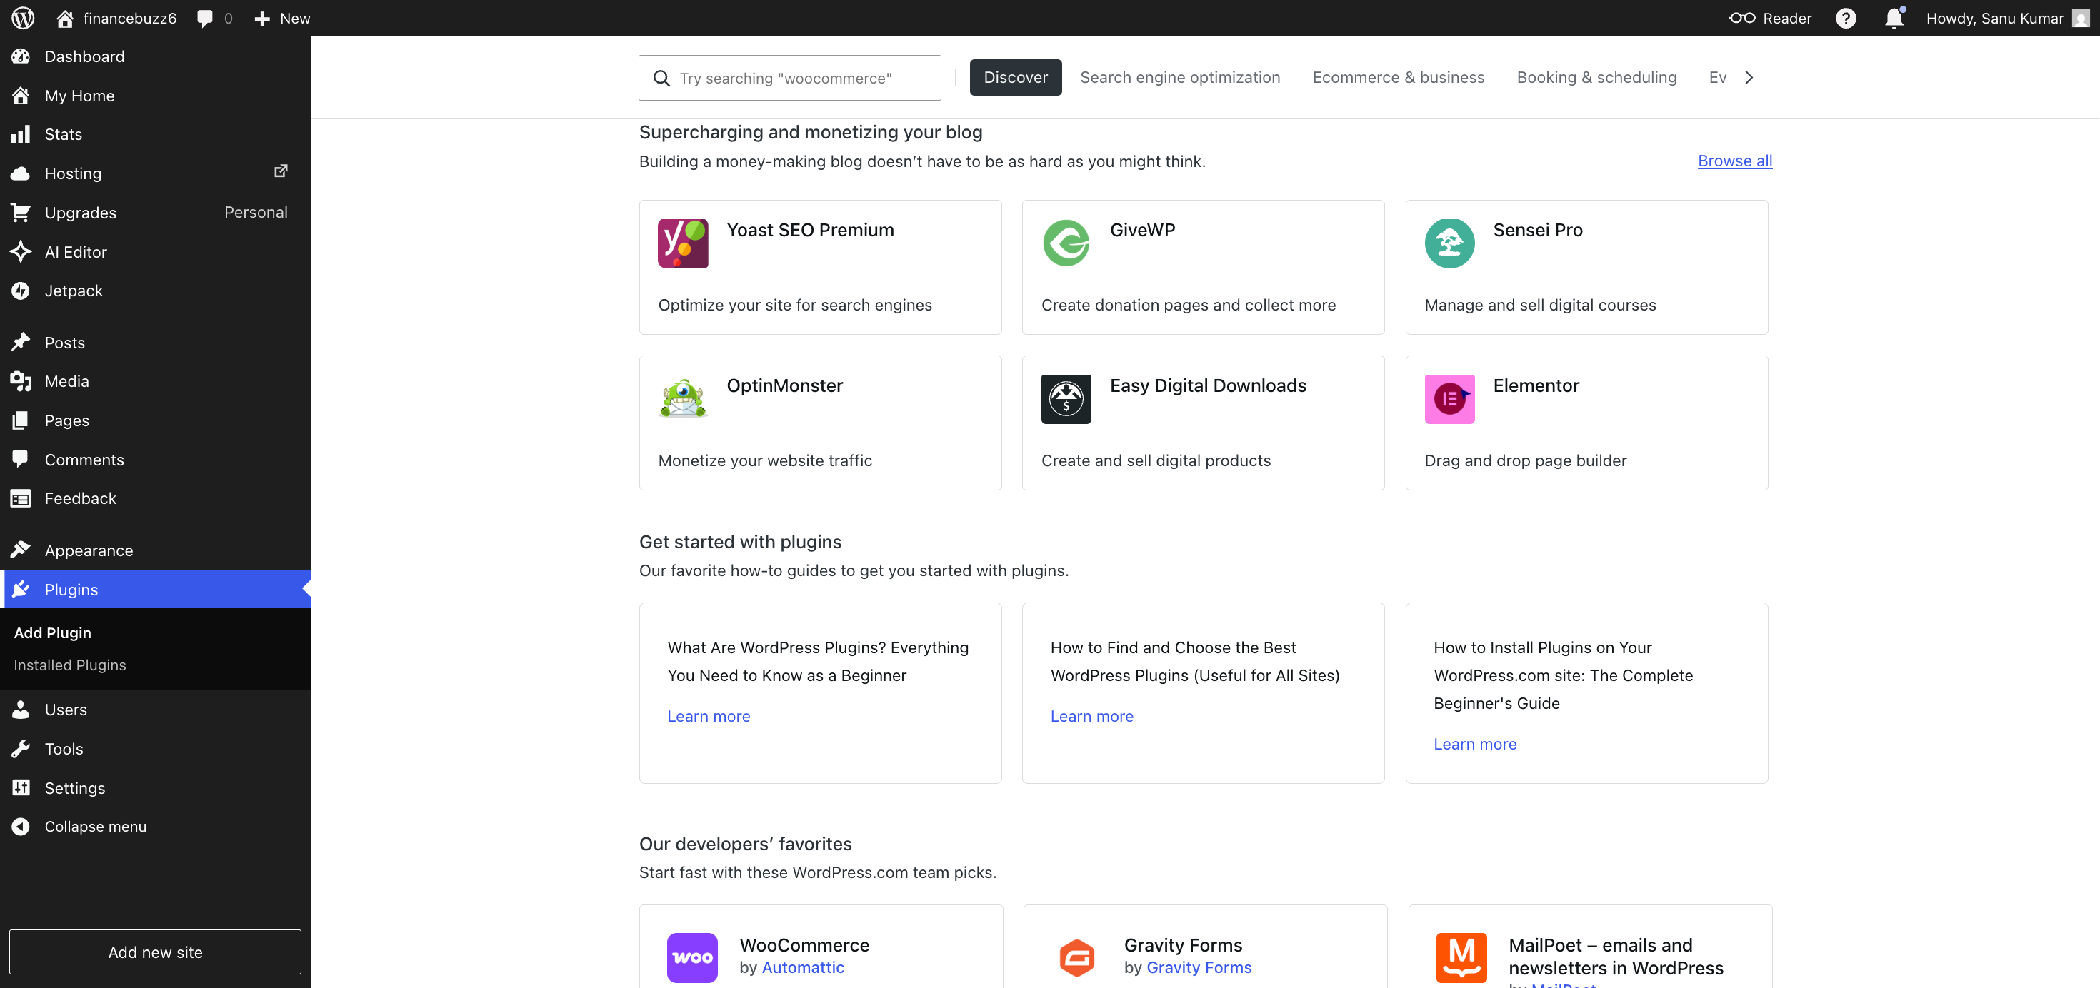Click the search magnifier icon

662,77
